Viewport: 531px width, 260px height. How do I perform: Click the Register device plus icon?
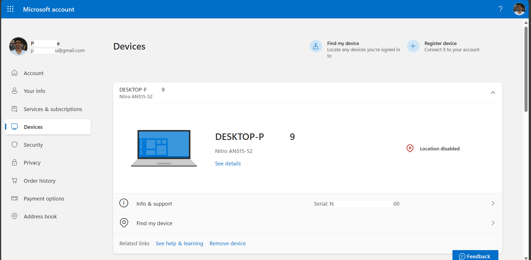tap(413, 46)
